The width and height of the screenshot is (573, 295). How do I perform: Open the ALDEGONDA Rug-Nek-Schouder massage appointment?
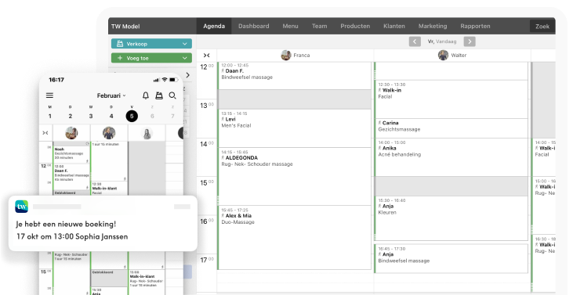point(294,177)
